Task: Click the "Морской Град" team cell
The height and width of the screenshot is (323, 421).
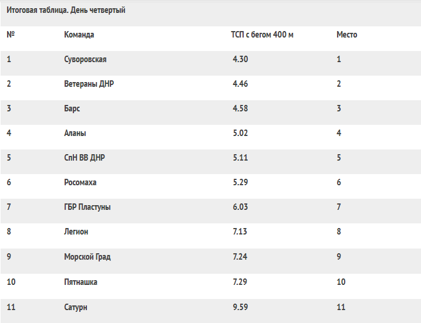Action: [87, 257]
